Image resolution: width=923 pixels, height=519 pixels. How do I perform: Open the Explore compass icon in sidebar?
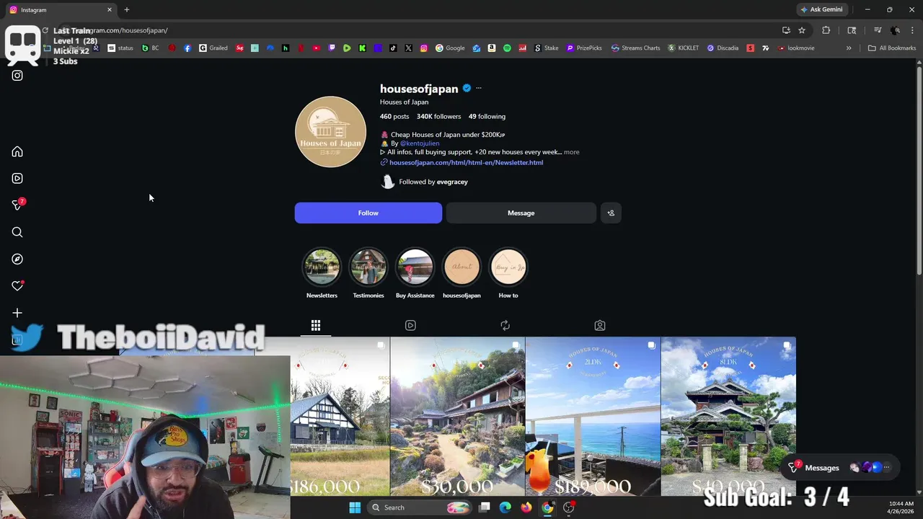point(17,259)
